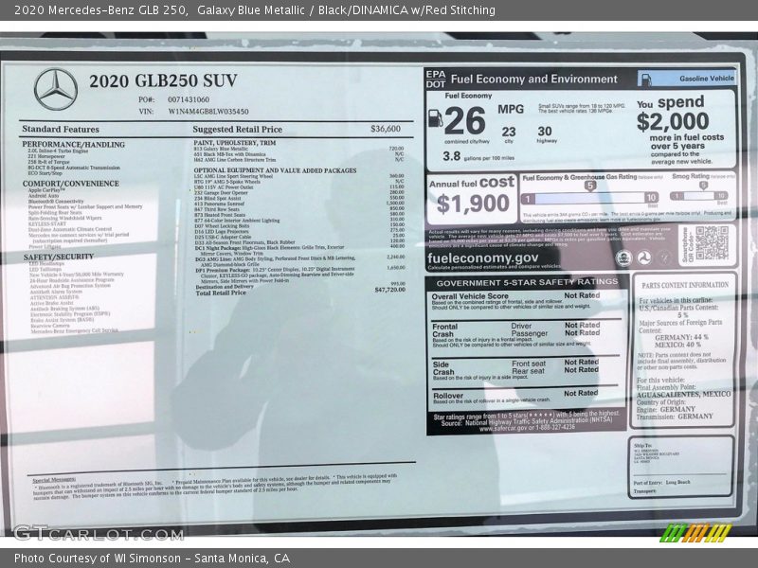The width and height of the screenshot is (758, 568).
Task: Click the GERMANY: 44 % parts content line
Action: (x=681, y=337)
